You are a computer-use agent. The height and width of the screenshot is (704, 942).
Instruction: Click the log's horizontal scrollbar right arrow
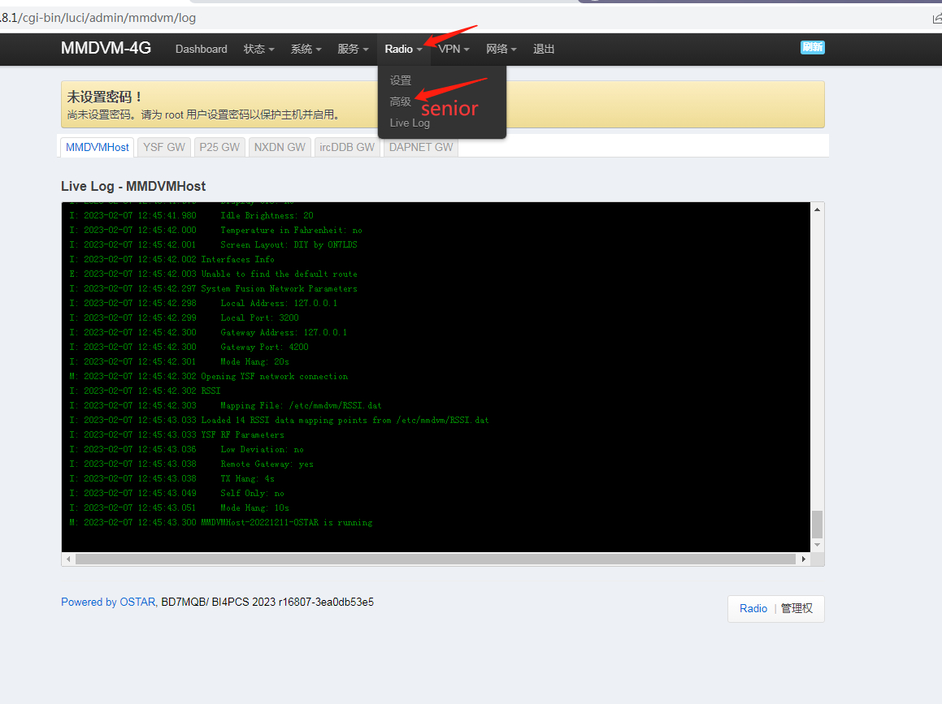coord(803,559)
